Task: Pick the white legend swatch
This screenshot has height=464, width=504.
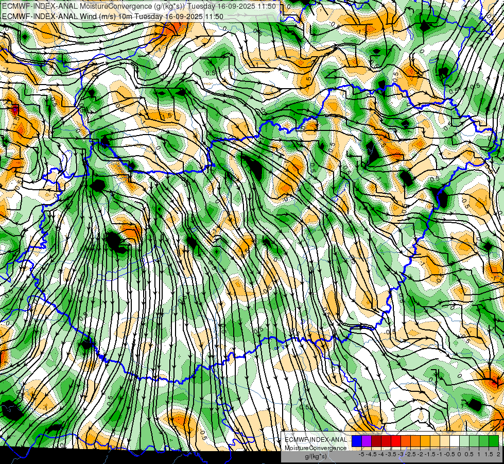Action: click(455, 441)
